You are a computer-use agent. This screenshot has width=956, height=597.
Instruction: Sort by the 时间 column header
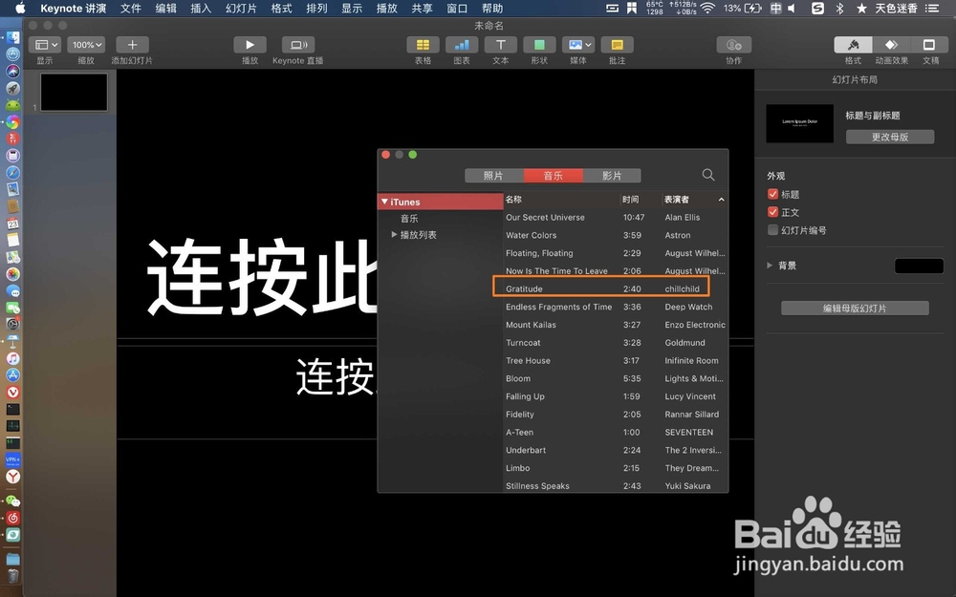coord(641,200)
